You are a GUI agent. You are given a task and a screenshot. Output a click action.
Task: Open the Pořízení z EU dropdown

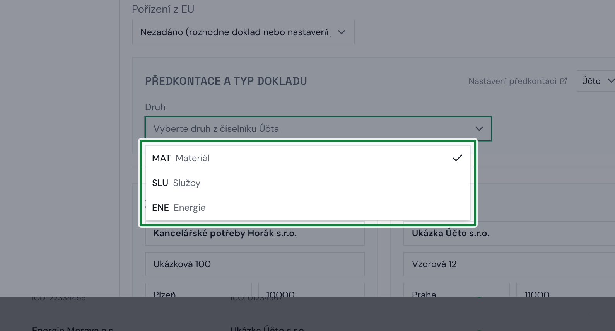(x=243, y=32)
